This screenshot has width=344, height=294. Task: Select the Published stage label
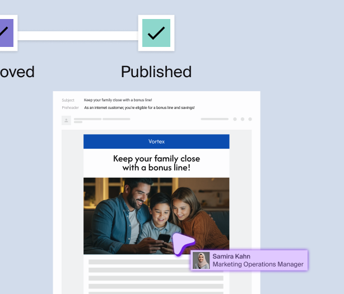pyautogui.click(x=156, y=72)
